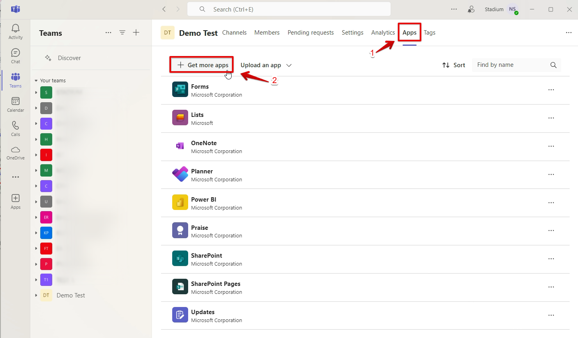Screen dimensions: 578x338
Task: Click the Get more apps button
Action: (x=202, y=65)
